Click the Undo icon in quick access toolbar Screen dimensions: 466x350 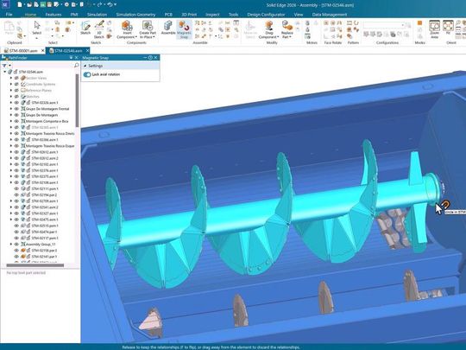89,4
